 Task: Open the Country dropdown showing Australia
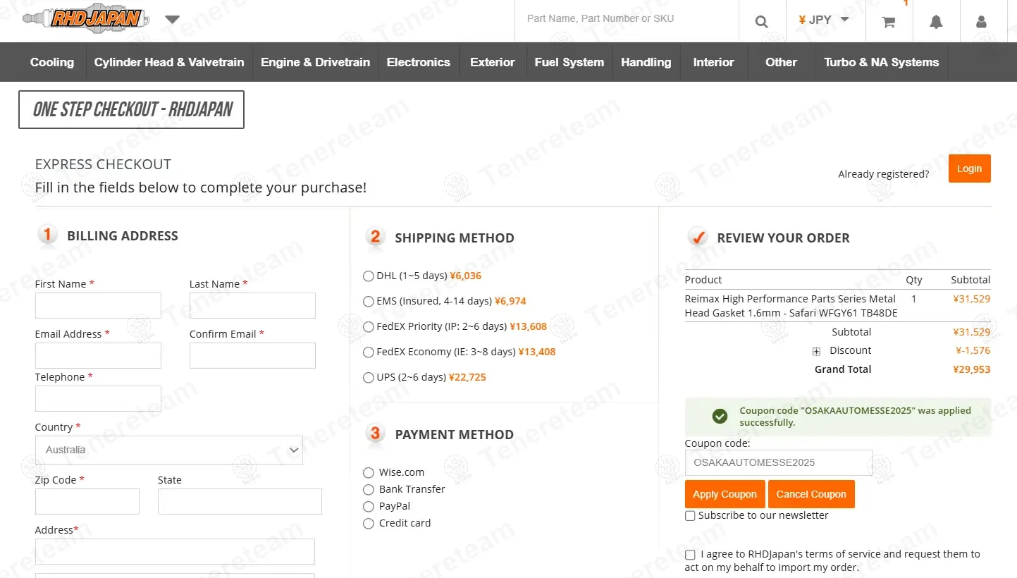click(169, 450)
